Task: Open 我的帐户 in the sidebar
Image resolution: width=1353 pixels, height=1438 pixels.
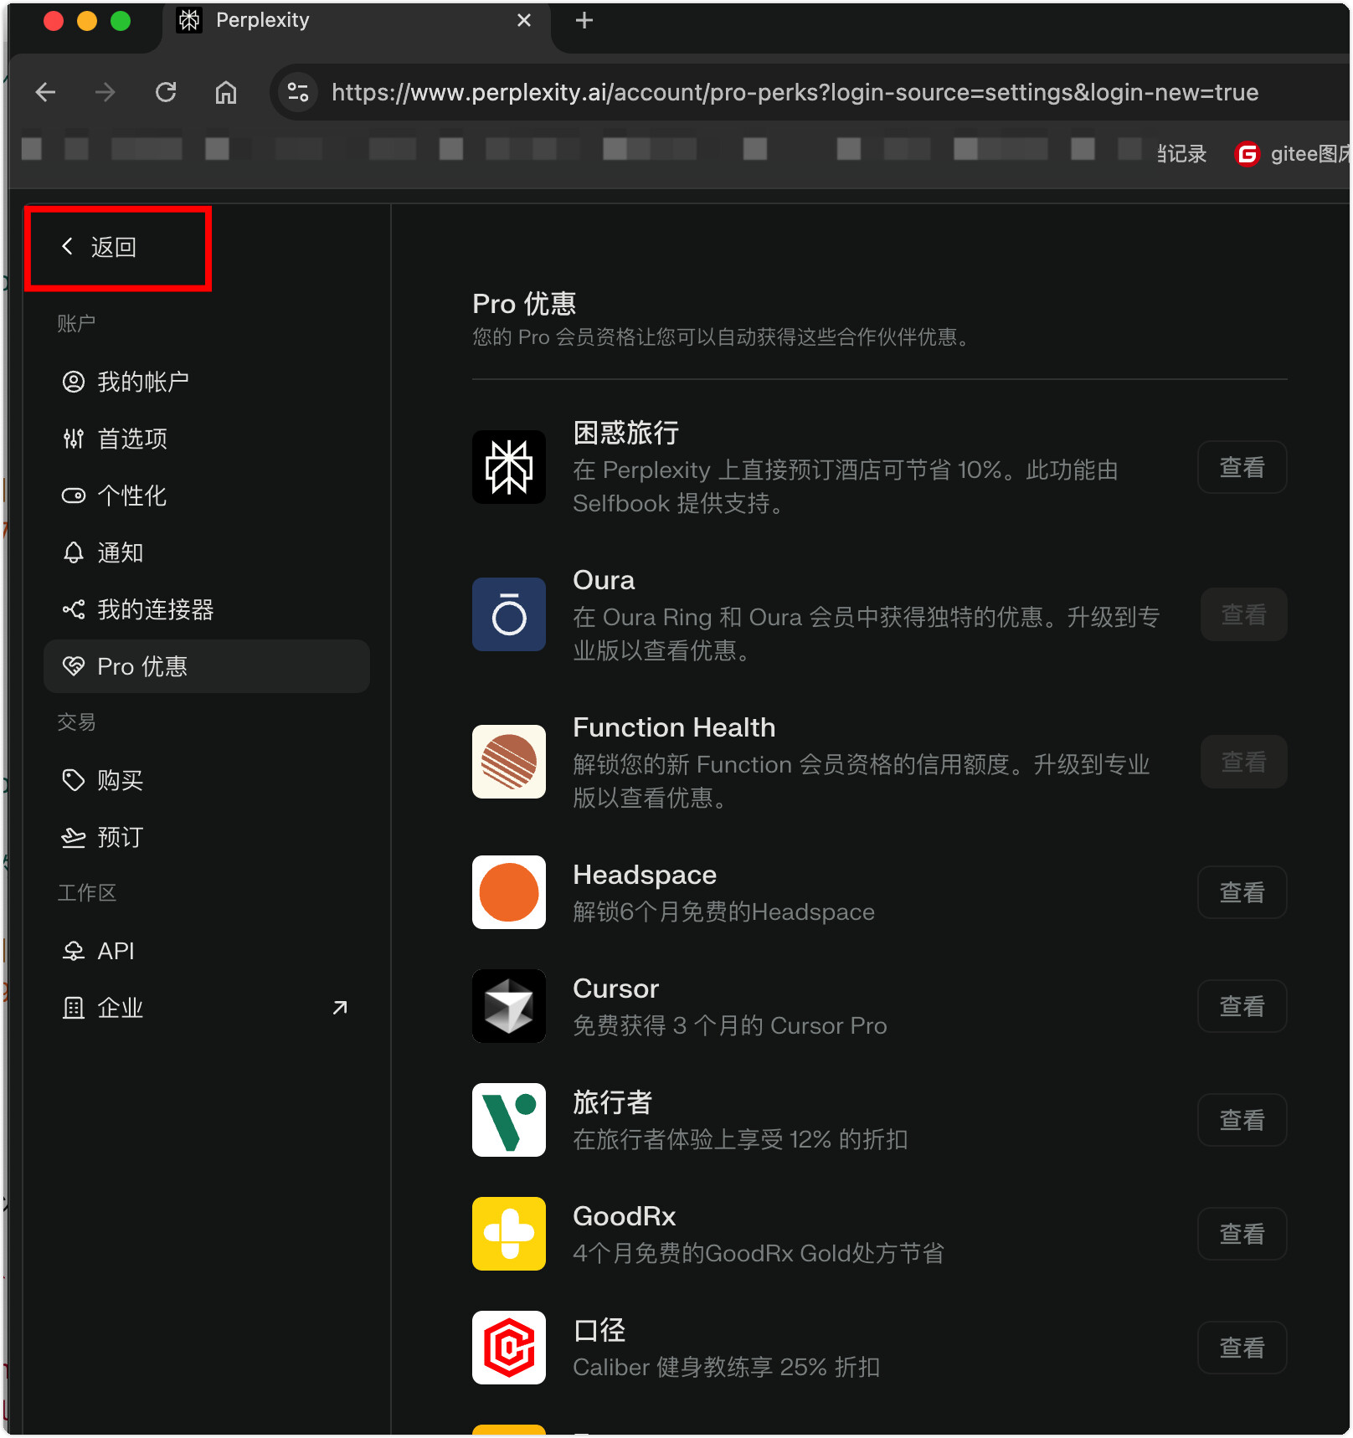Action: coord(142,382)
